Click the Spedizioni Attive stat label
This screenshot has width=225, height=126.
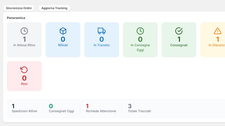coord(24,111)
